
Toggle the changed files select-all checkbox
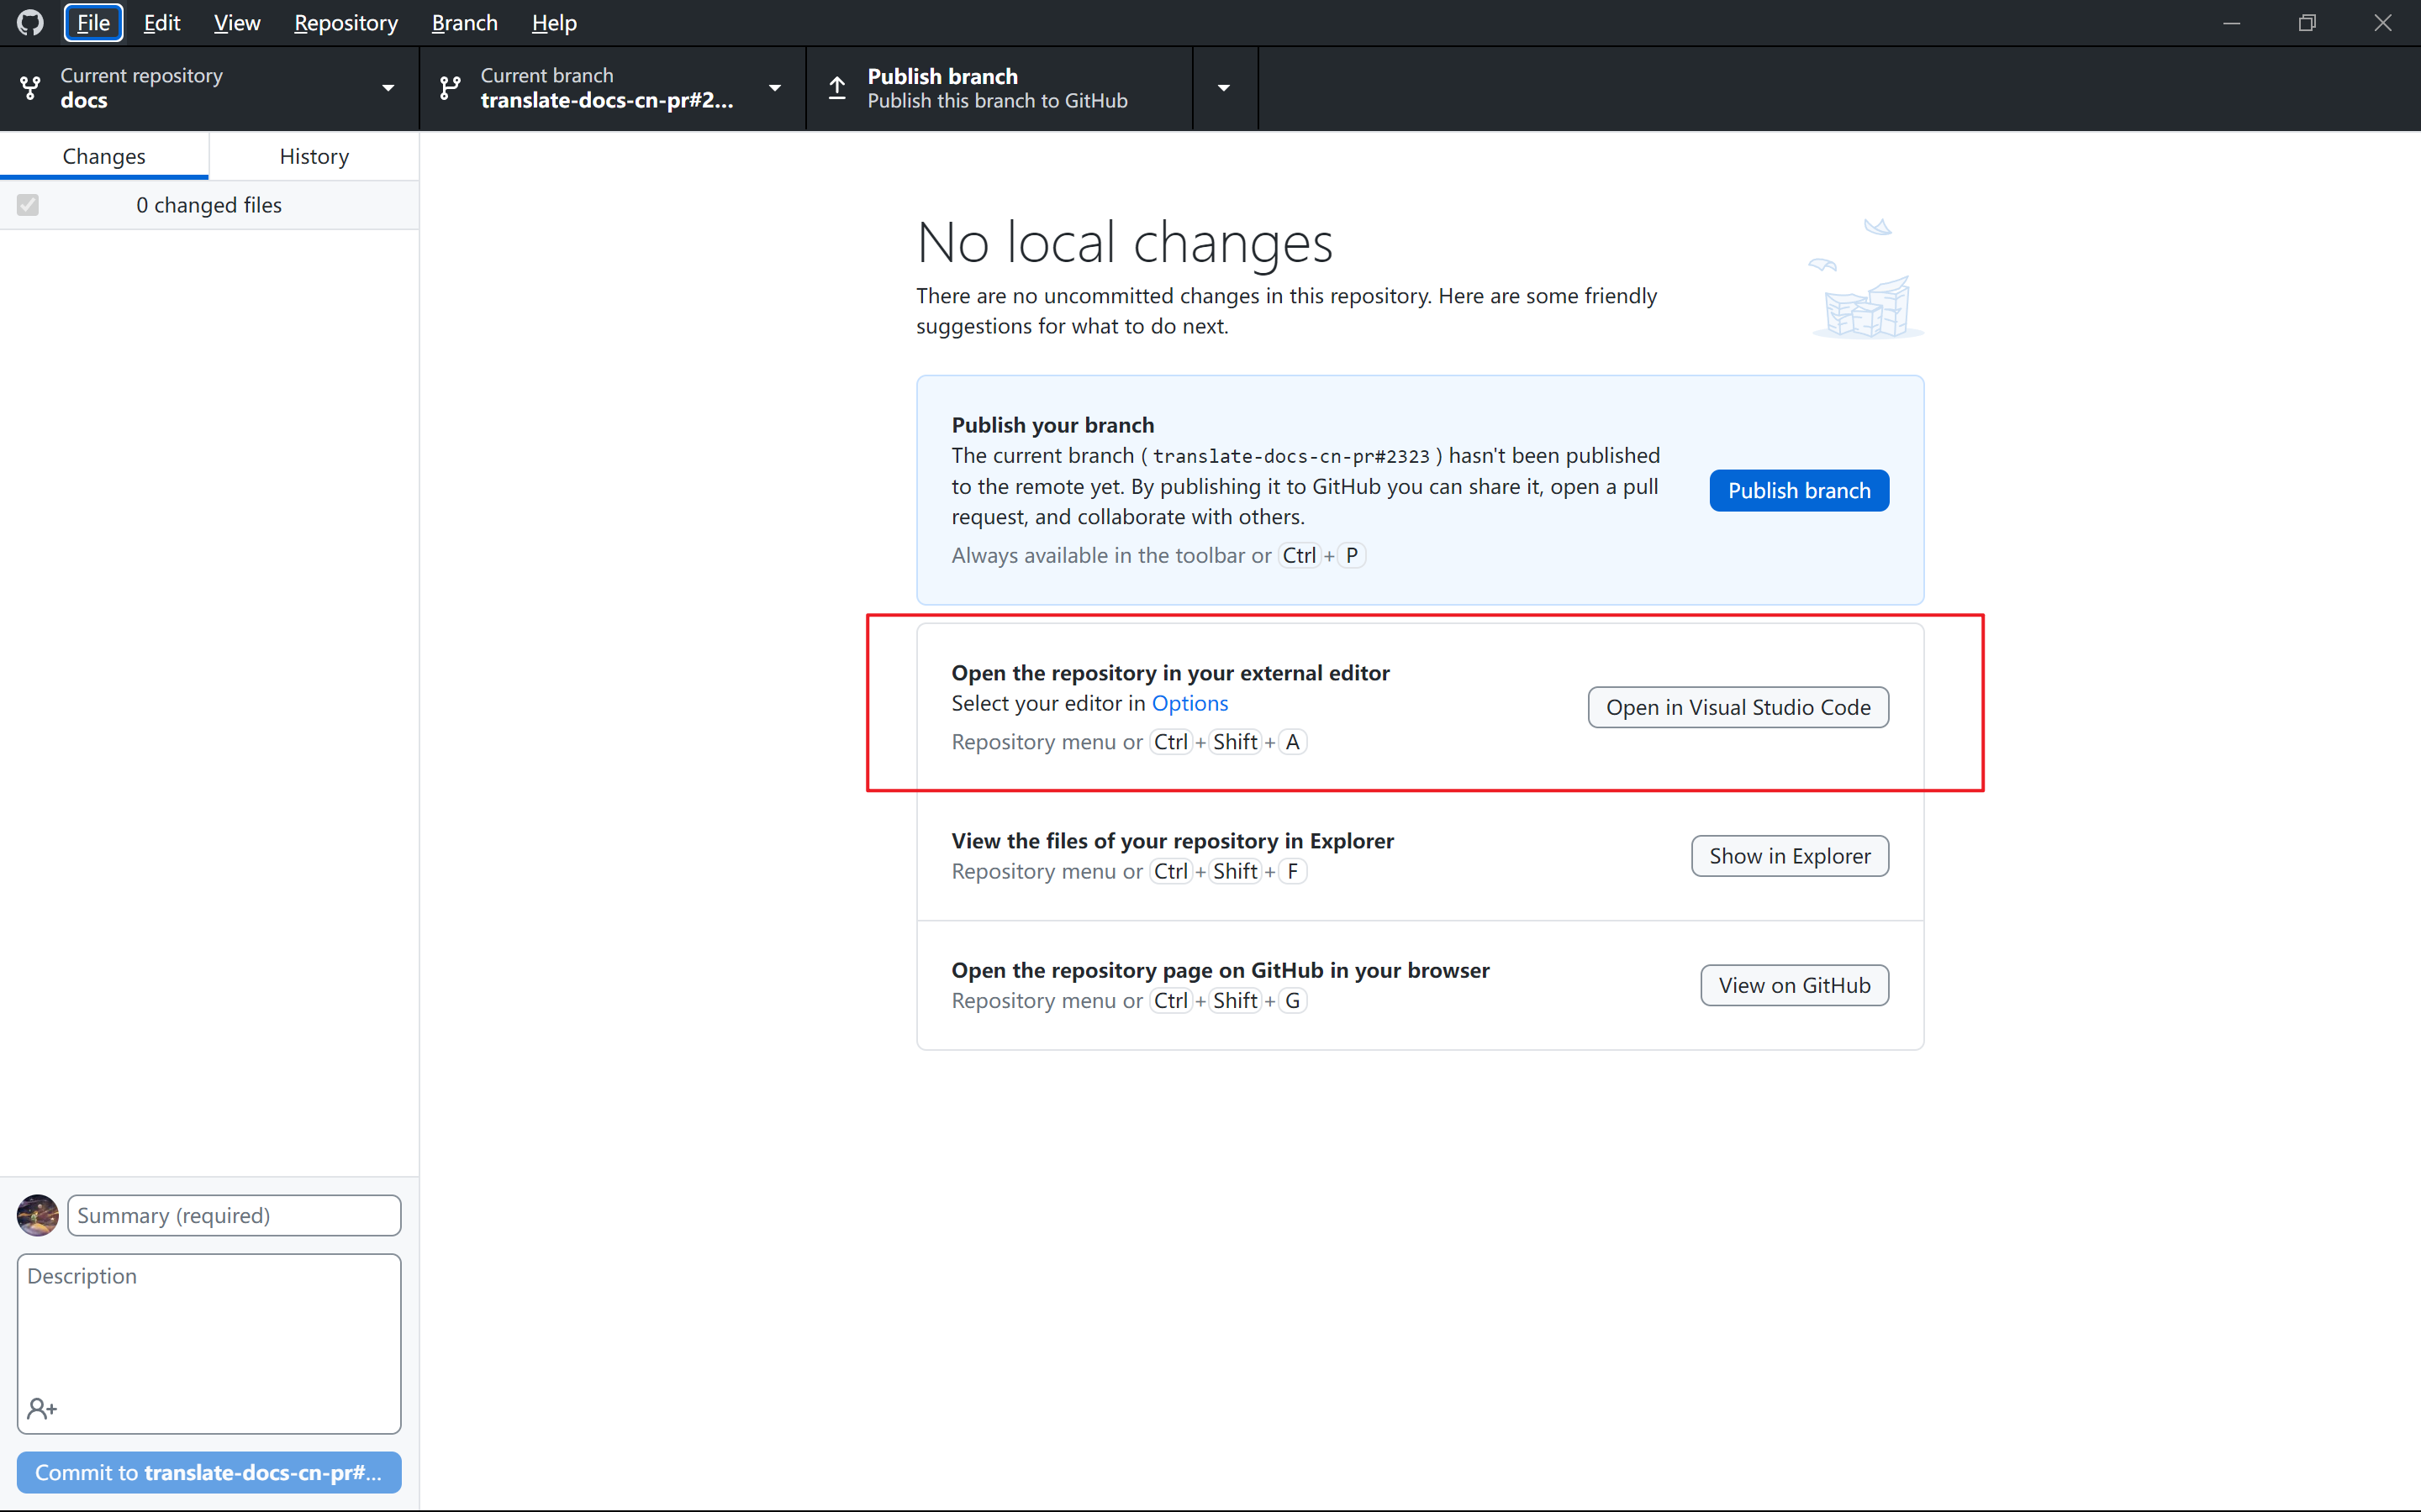point(28,205)
